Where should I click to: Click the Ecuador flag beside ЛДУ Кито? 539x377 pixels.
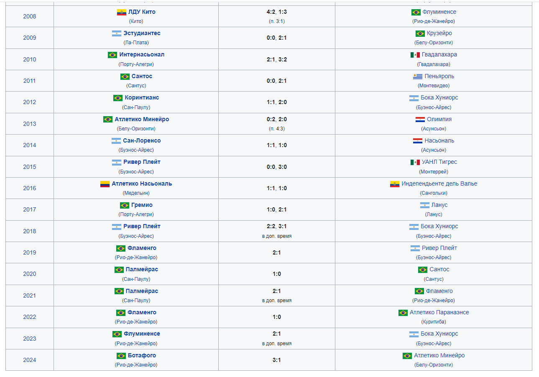(121, 12)
